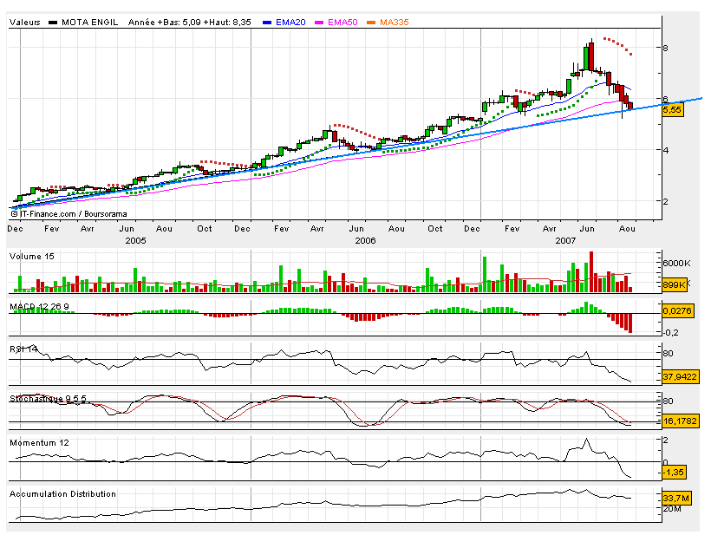Click the MACD 12 26 9 panel title

[39, 307]
